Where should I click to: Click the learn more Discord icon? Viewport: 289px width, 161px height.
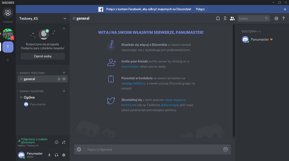[x=111, y=45]
